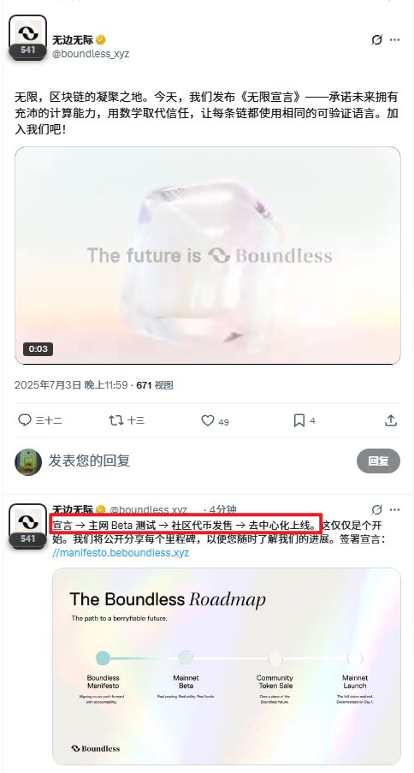Click the reply comment bubble icon
The width and height of the screenshot is (414, 773).
(x=25, y=420)
